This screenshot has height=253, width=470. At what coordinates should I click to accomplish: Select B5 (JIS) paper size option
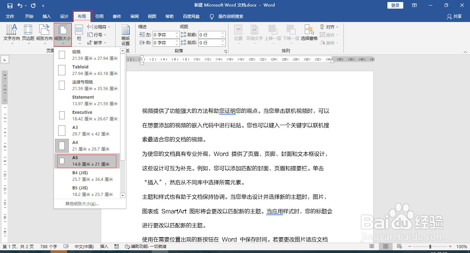tap(87, 191)
